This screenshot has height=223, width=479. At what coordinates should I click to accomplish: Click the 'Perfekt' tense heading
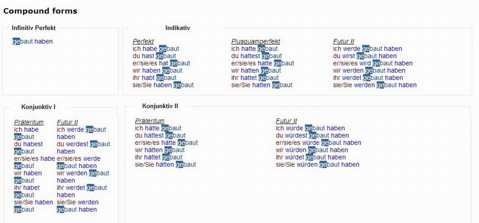[143, 41]
